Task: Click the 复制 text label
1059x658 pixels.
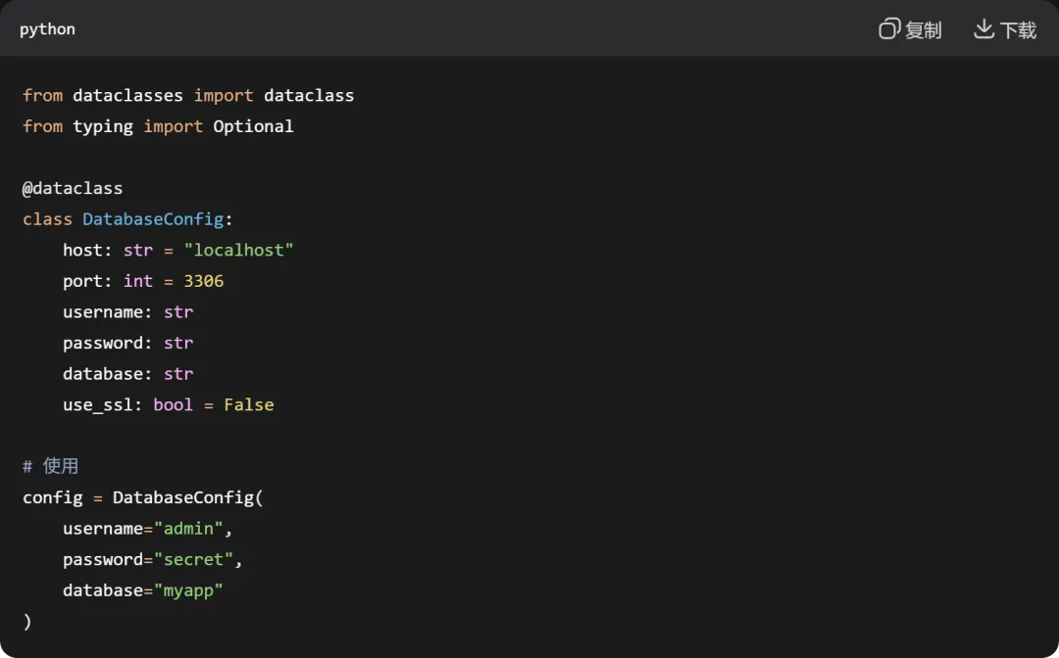Action: coord(923,30)
